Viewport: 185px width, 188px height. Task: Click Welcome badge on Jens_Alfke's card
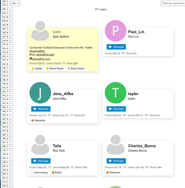(38, 121)
